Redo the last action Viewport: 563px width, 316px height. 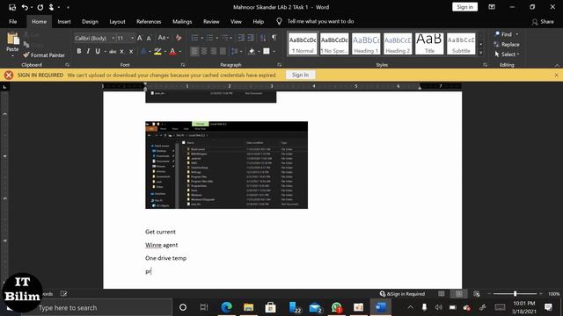[40, 7]
